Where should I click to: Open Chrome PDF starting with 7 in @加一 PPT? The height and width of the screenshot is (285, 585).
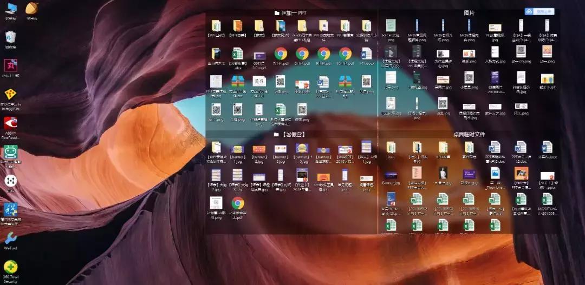pos(281,54)
